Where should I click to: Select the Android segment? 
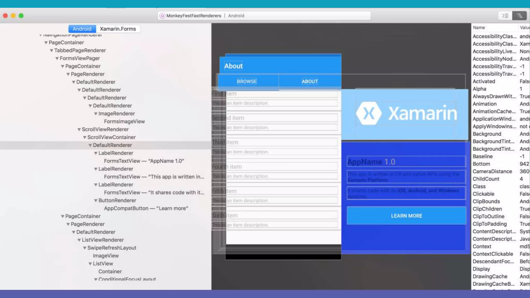click(x=82, y=29)
